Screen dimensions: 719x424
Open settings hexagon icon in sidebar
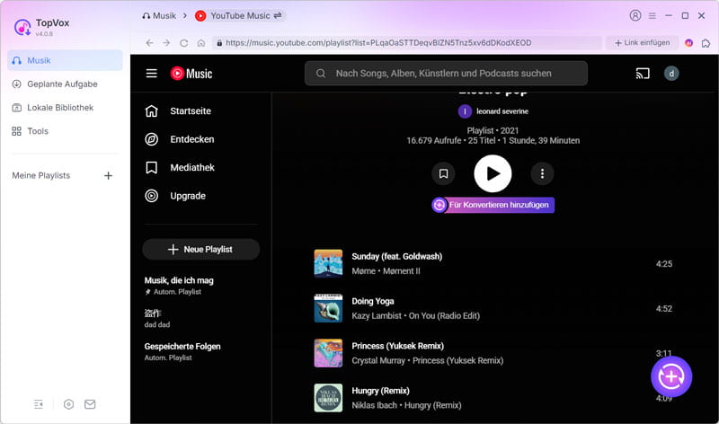(69, 404)
